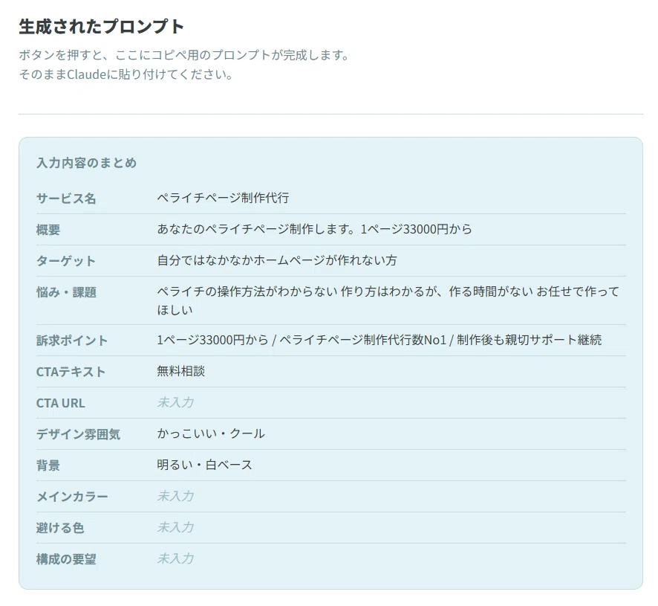
Task: Click 未入力 in the メインカラー row
Action: 175,496
